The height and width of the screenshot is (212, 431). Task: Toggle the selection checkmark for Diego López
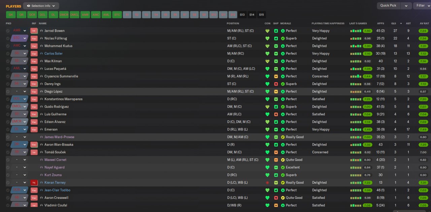8,92
